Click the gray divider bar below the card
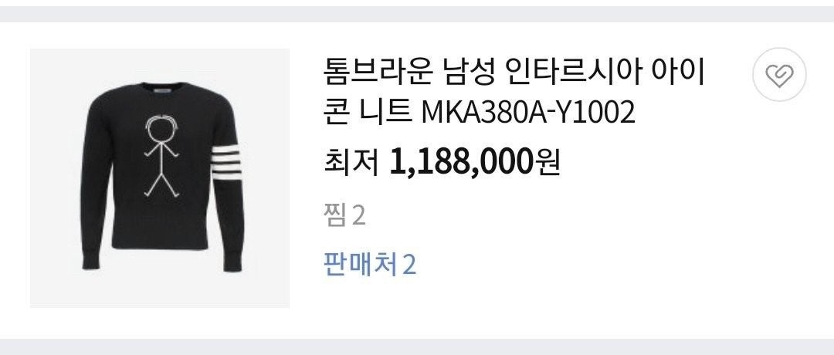Viewport: 834px width, 355px height. tap(417, 347)
